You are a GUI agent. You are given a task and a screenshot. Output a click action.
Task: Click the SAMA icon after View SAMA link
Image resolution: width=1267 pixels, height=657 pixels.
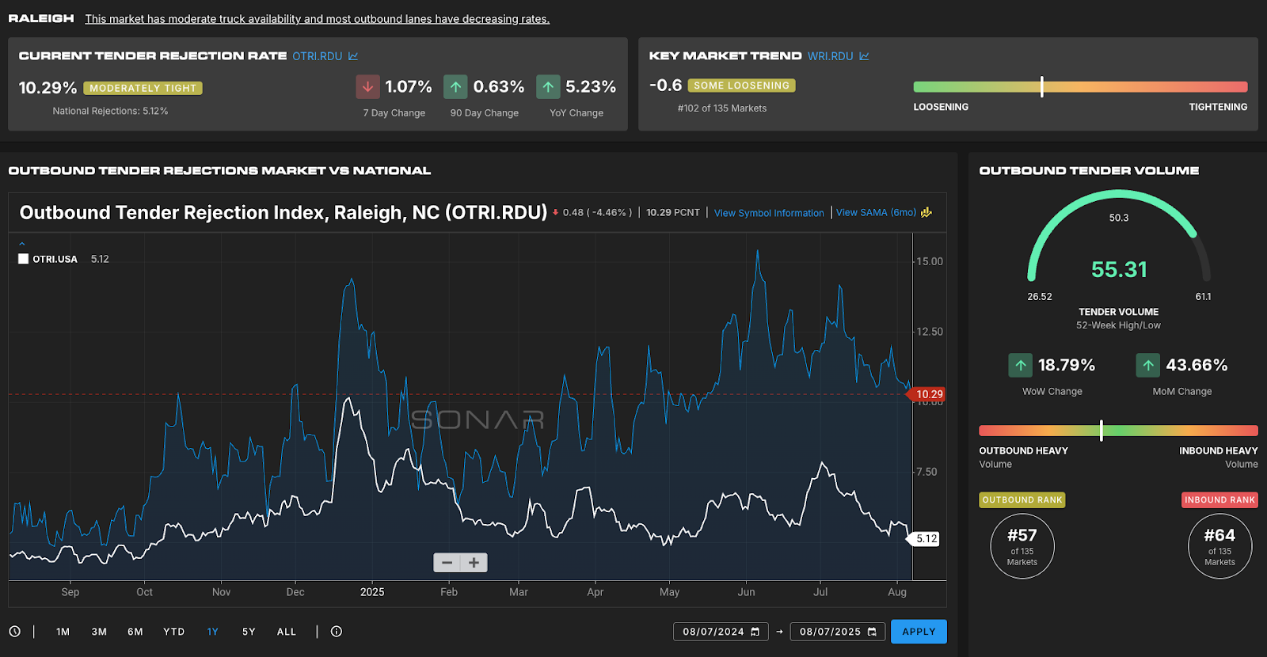pyautogui.click(x=926, y=212)
